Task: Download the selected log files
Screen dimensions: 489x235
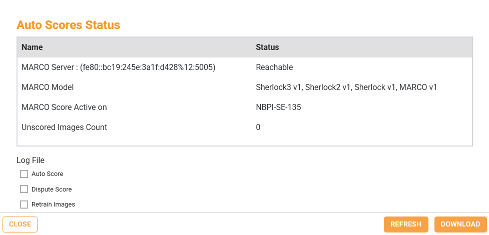Action: click(460, 224)
